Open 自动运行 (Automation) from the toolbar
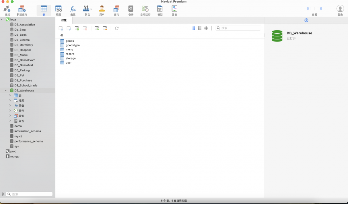 145,10
